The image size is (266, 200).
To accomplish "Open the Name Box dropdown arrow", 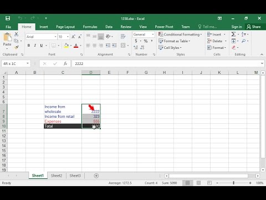I will pyautogui.click(x=28, y=63).
